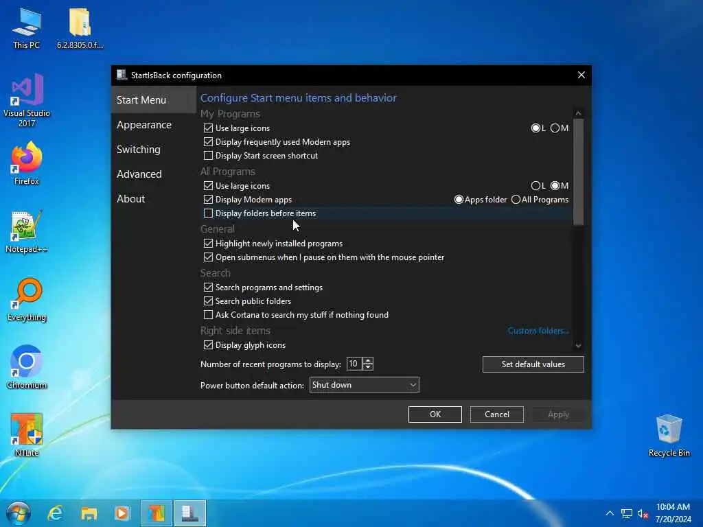Viewport: 703px width, 527px height.
Task: Toggle Open submenus on mouse pause
Action: click(x=208, y=257)
